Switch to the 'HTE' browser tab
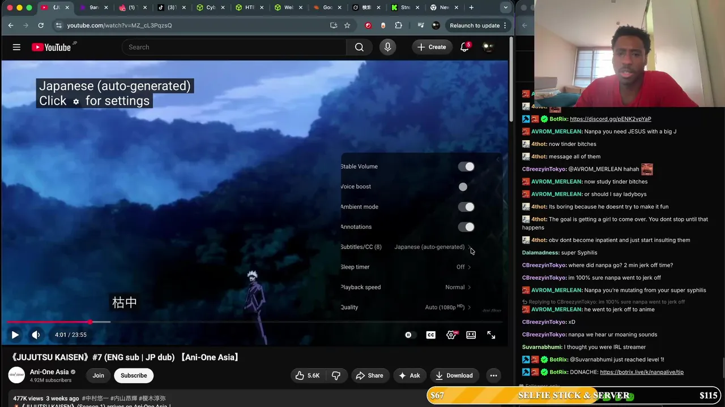The height and width of the screenshot is (407, 725). click(x=249, y=8)
